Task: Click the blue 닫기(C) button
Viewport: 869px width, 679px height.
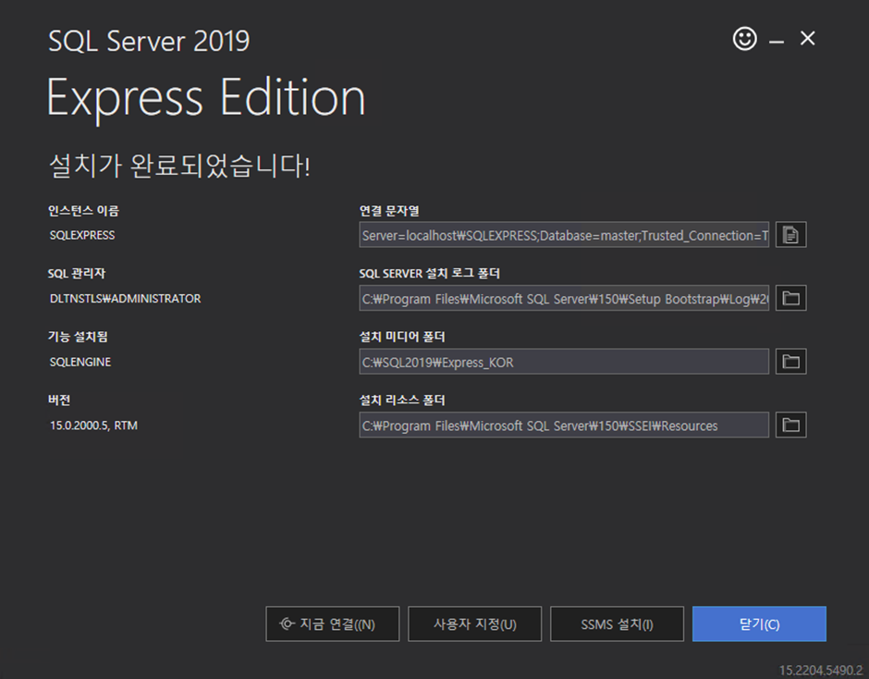Action: pyautogui.click(x=759, y=624)
